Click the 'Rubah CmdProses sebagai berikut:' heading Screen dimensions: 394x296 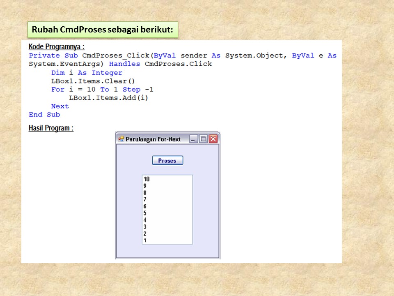tap(103, 30)
